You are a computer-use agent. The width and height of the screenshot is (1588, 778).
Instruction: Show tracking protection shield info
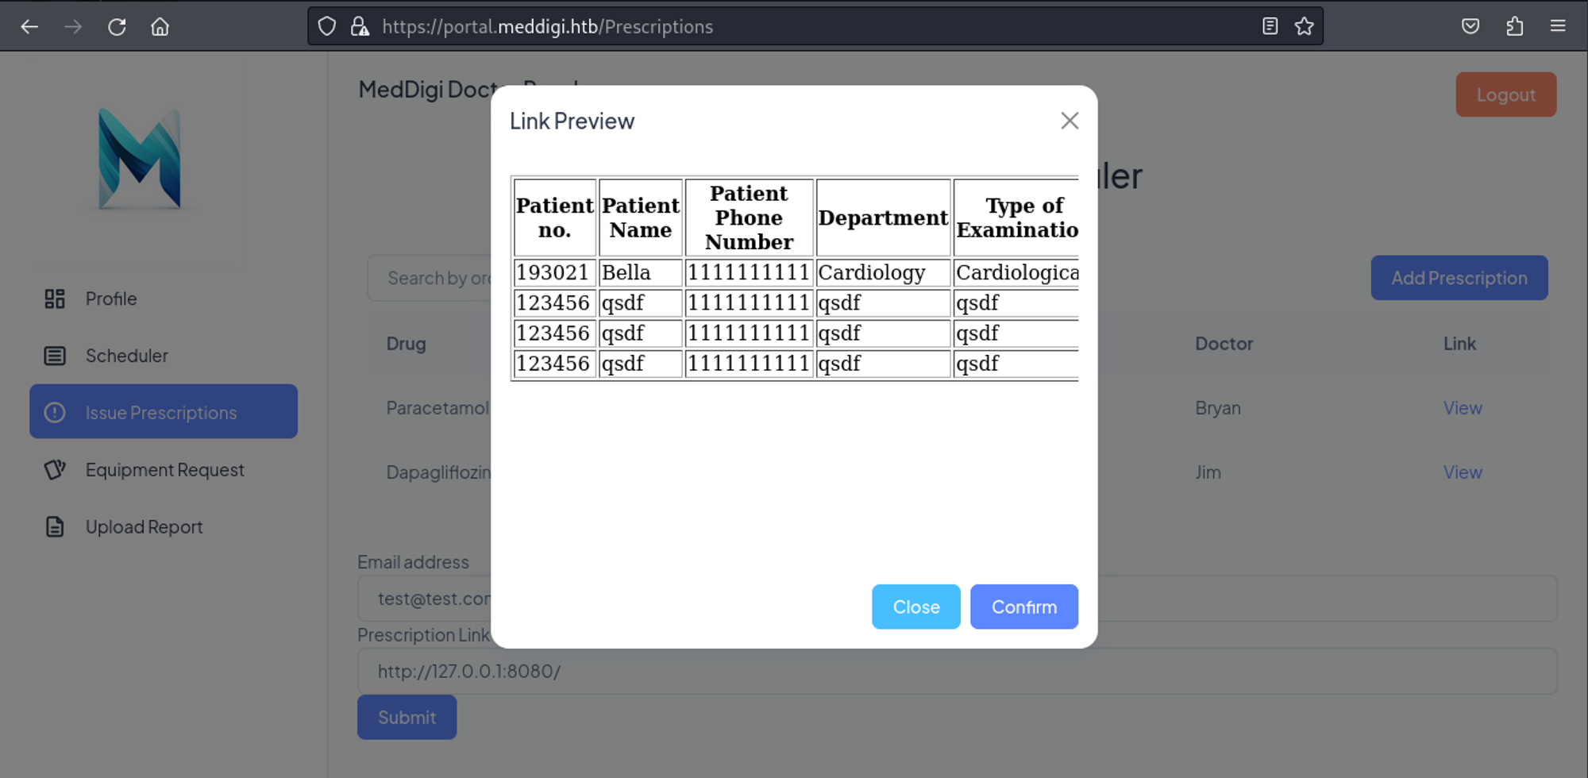pos(327,27)
